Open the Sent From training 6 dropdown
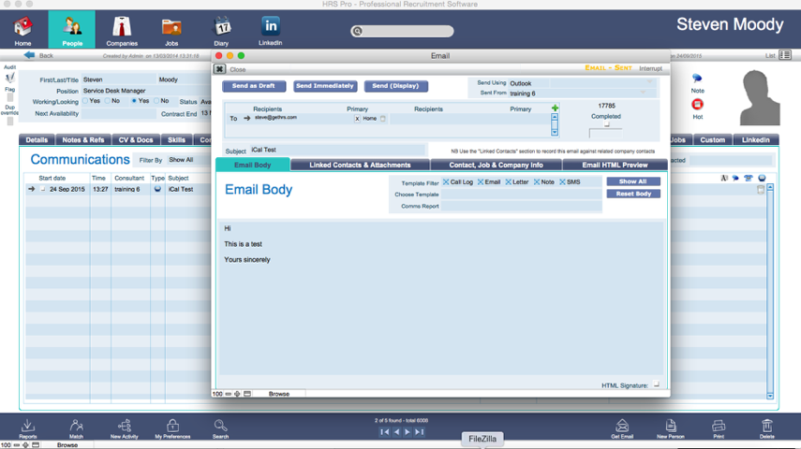The image size is (801, 449). click(582, 93)
